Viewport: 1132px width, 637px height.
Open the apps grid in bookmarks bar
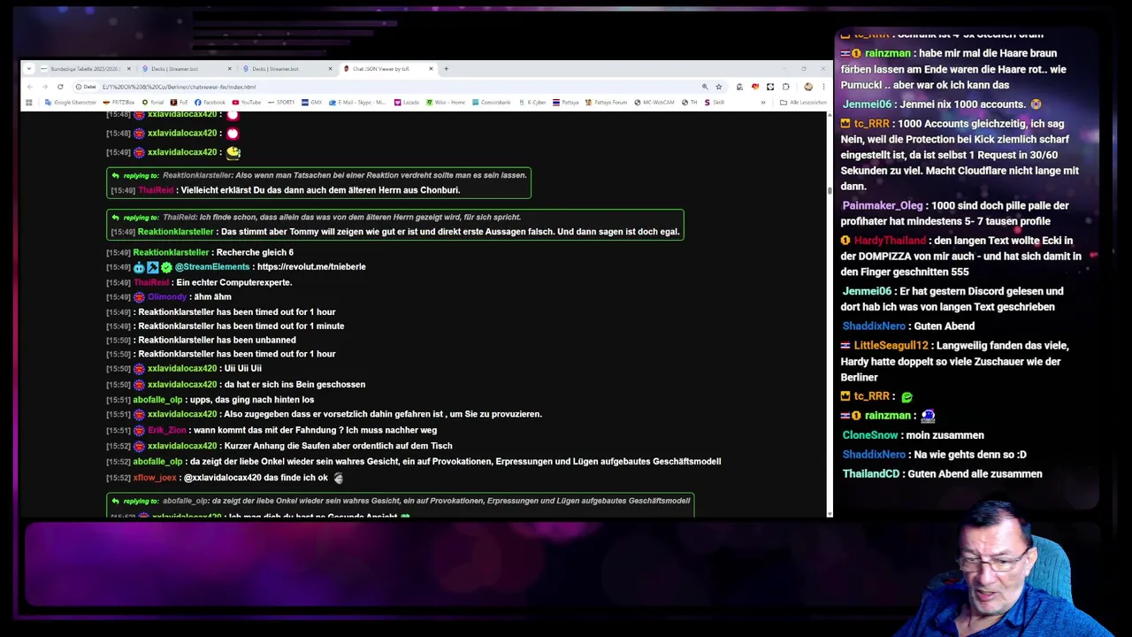(x=29, y=103)
